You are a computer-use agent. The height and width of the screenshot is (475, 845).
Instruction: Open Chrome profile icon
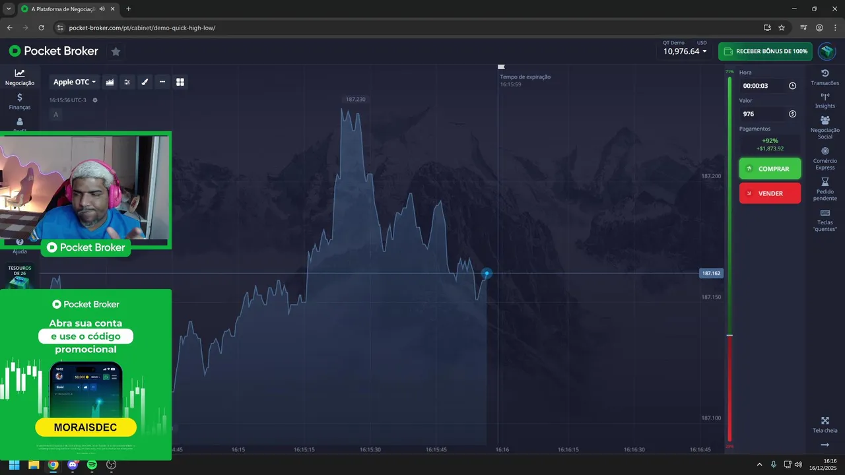pyautogui.click(x=819, y=28)
